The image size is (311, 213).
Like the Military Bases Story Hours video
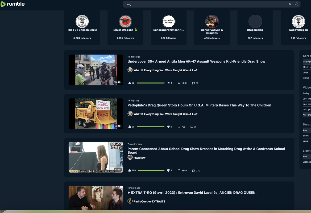(130, 127)
